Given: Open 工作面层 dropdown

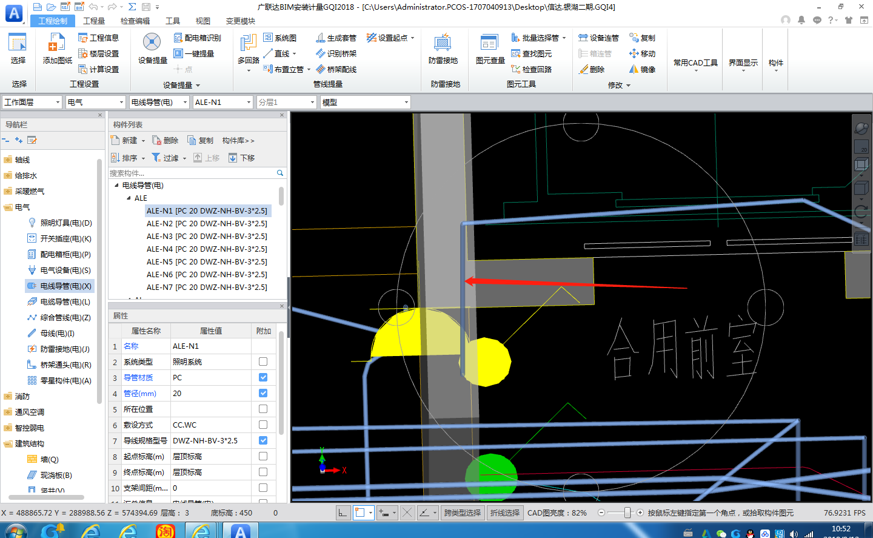Looking at the screenshot, I should tap(32, 102).
